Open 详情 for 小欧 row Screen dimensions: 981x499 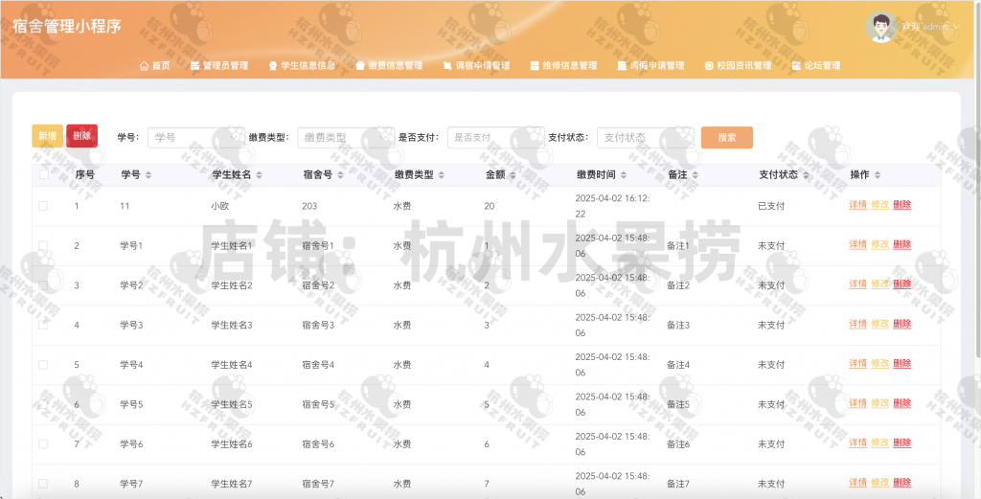click(x=857, y=204)
